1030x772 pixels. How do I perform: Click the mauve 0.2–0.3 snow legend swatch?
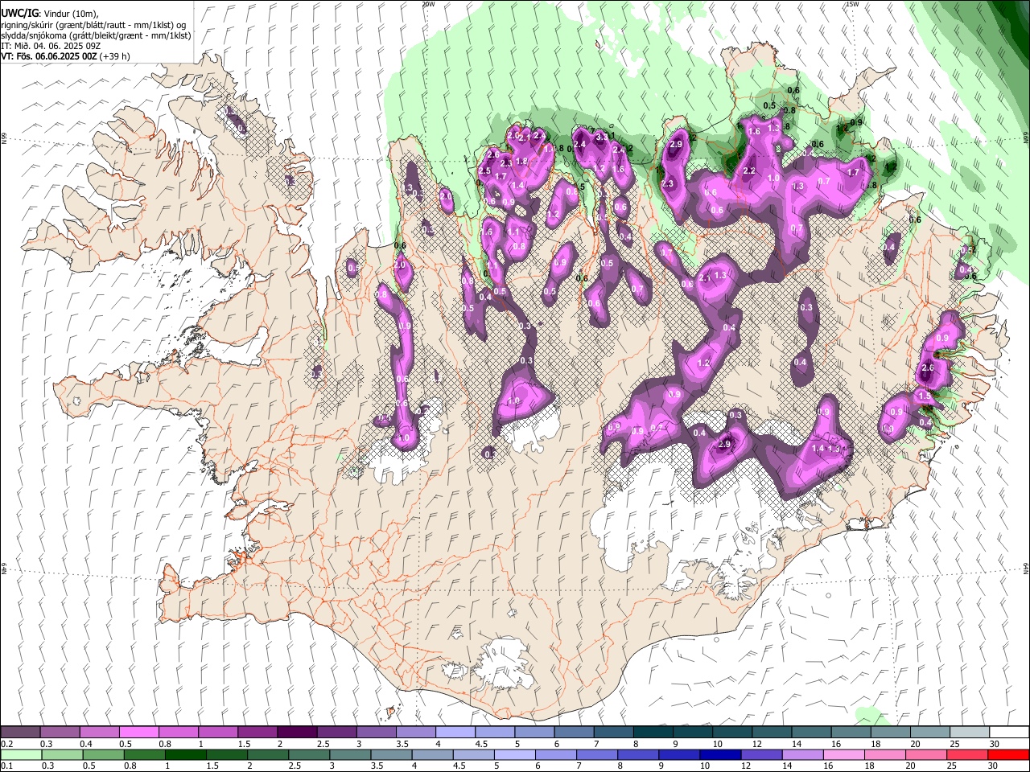click(x=20, y=732)
